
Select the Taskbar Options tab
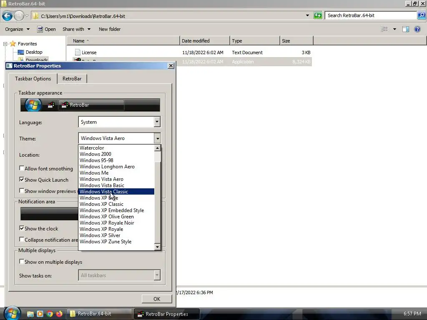coord(33,79)
